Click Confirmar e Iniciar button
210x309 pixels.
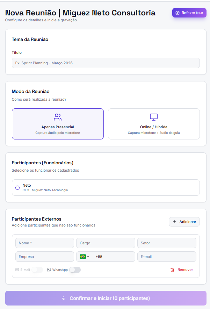click(106, 298)
